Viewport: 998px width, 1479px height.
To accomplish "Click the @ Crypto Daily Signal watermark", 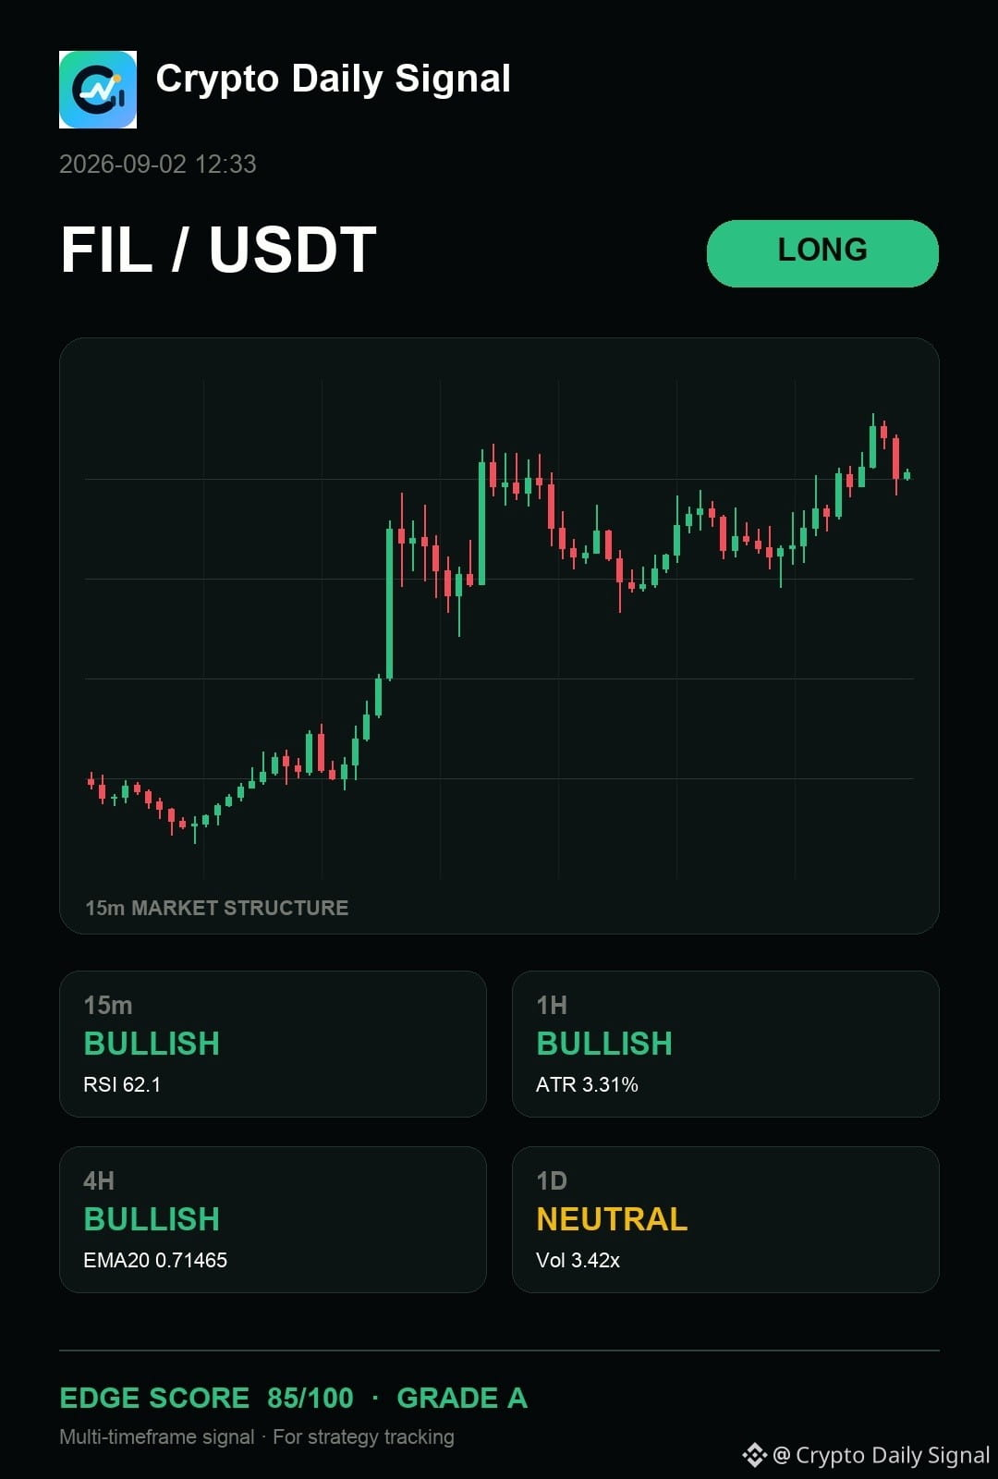I will coord(882,1455).
